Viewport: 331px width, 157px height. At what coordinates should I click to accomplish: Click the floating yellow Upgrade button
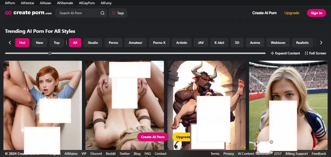click(x=182, y=137)
